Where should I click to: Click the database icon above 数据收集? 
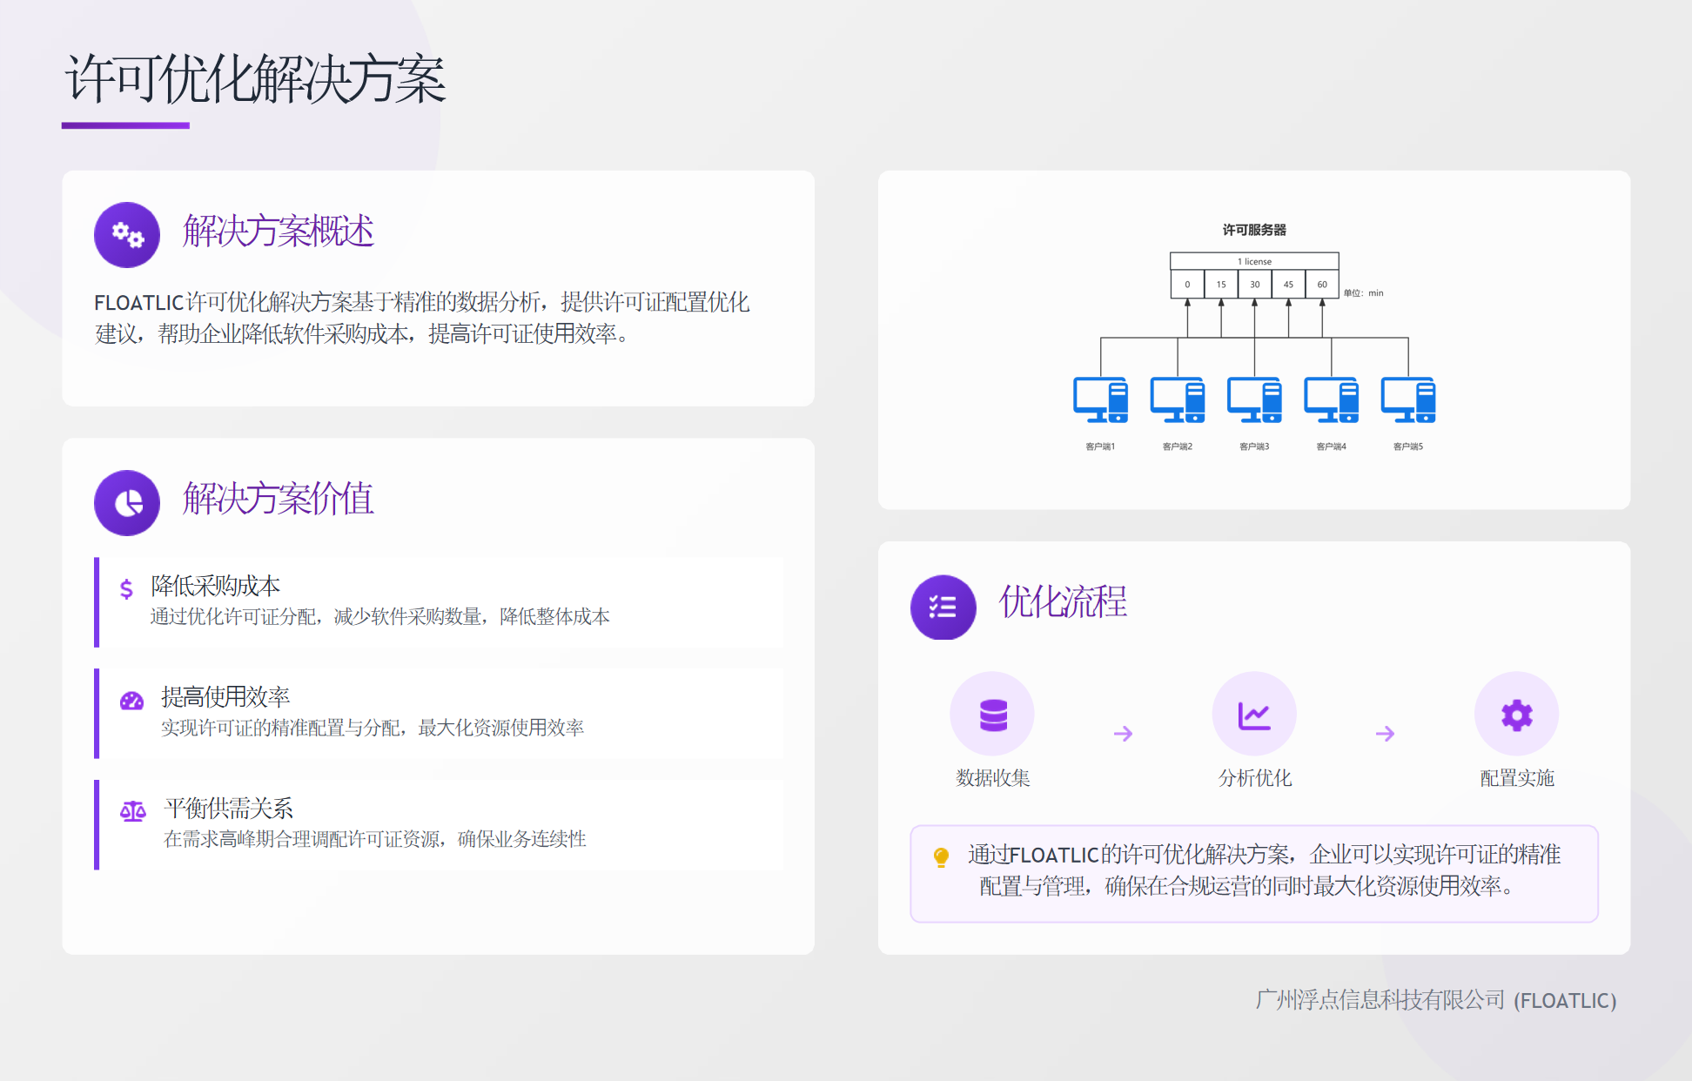992,715
